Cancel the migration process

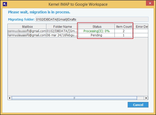click(x=138, y=105)
